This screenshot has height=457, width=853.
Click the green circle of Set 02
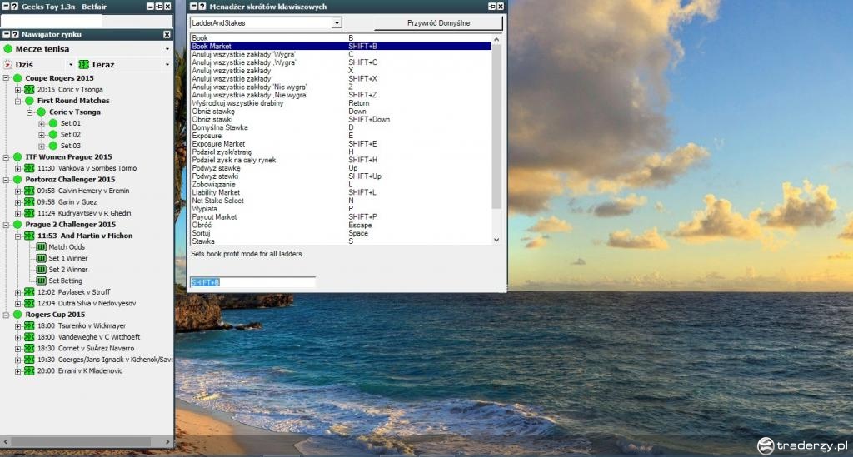[52, 134]
